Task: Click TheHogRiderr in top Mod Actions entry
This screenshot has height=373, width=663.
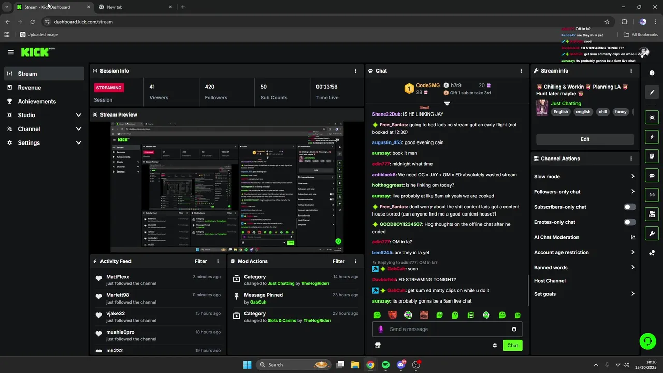Action: click(x=315, y=284)
